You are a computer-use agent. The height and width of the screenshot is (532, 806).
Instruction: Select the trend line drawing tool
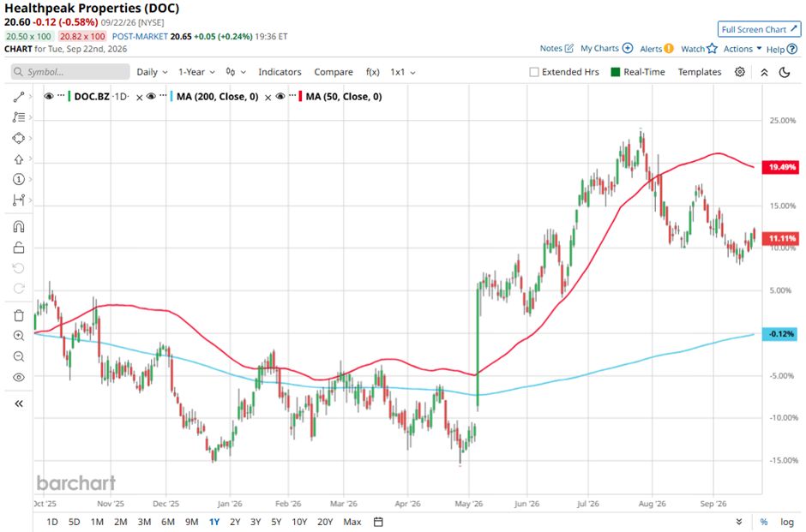click(x=19, y=97)
